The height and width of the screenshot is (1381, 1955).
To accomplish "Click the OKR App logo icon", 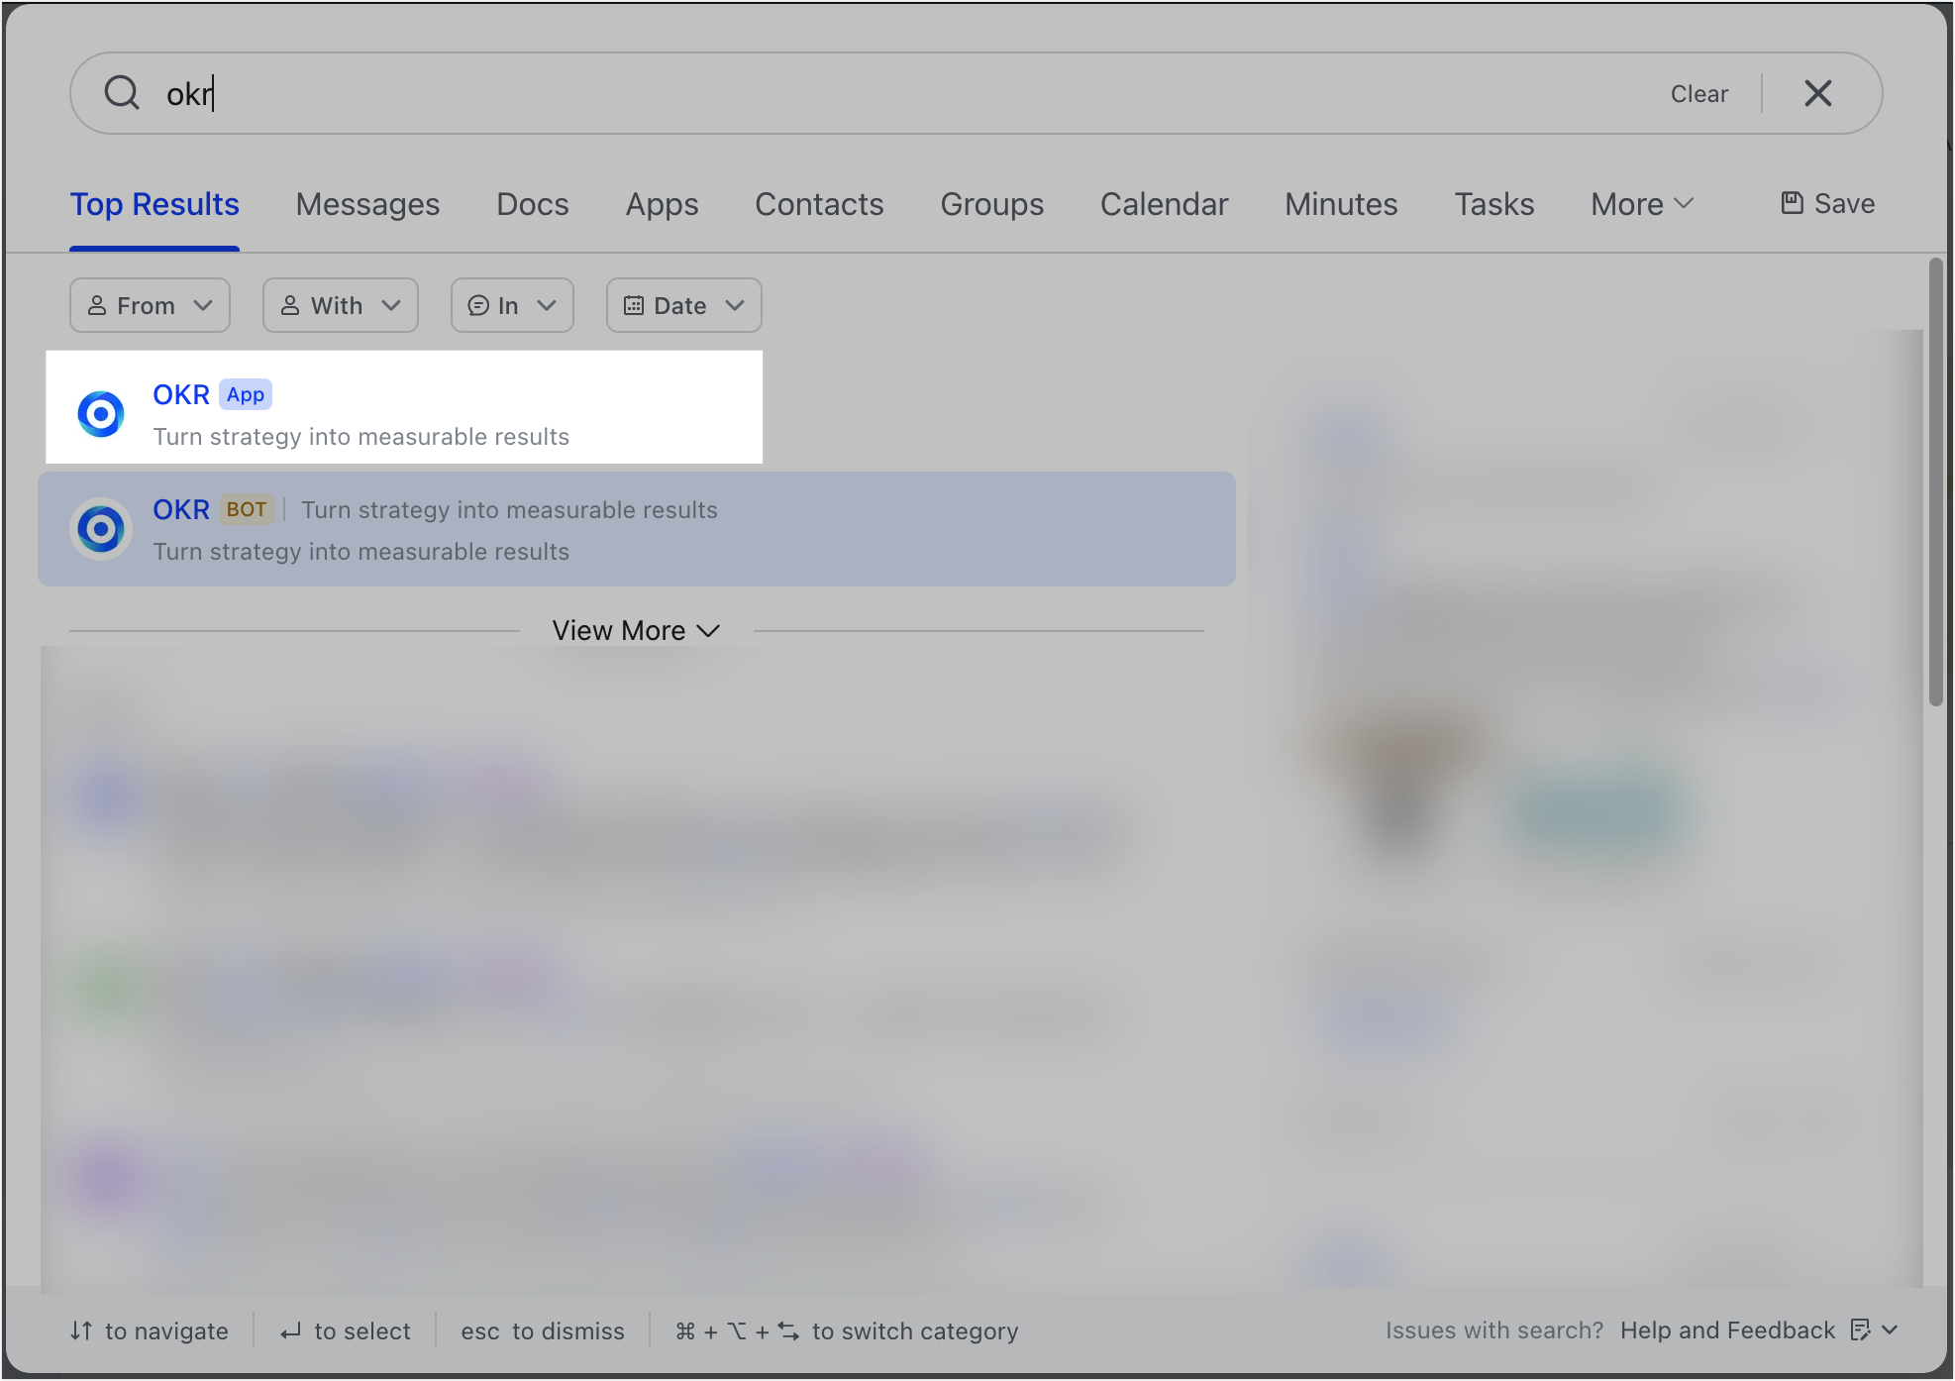I will point(101,414).
